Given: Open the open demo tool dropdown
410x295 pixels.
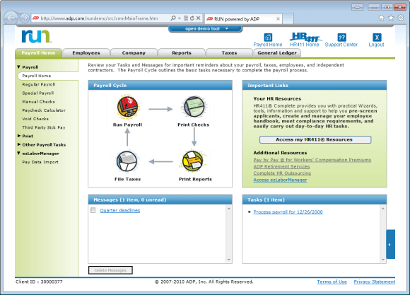Looking at the screenshot, I should [x=205, y=29].
